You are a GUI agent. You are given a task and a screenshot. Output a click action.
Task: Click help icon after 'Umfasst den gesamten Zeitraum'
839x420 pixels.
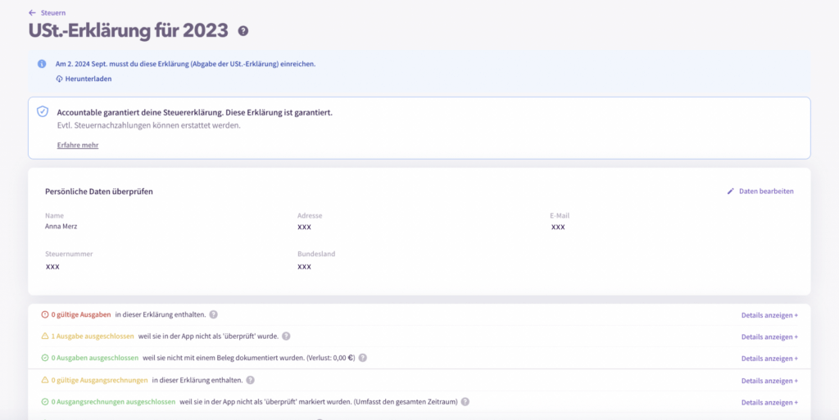pyautogui.click(x=465, y=402)
